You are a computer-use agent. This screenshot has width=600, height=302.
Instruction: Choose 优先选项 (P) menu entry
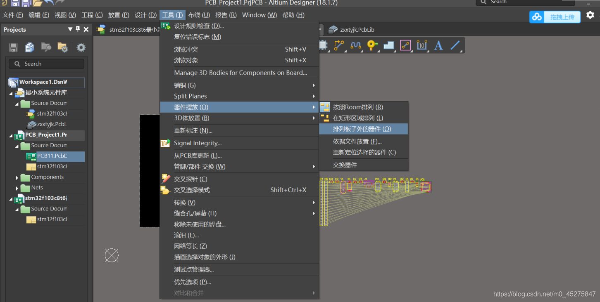click(x=239, y=282)
